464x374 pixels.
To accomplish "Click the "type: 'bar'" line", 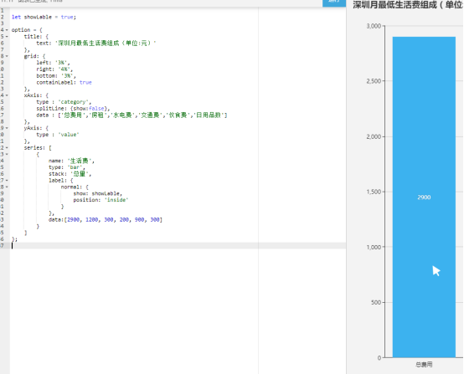I will tap(66, 167).
